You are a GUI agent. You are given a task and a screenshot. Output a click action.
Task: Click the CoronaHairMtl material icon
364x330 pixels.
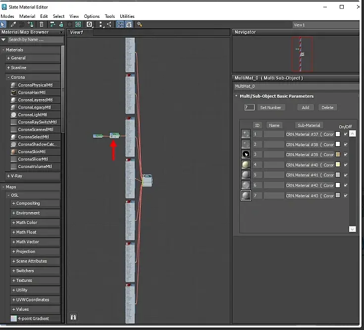click(14, 93)
